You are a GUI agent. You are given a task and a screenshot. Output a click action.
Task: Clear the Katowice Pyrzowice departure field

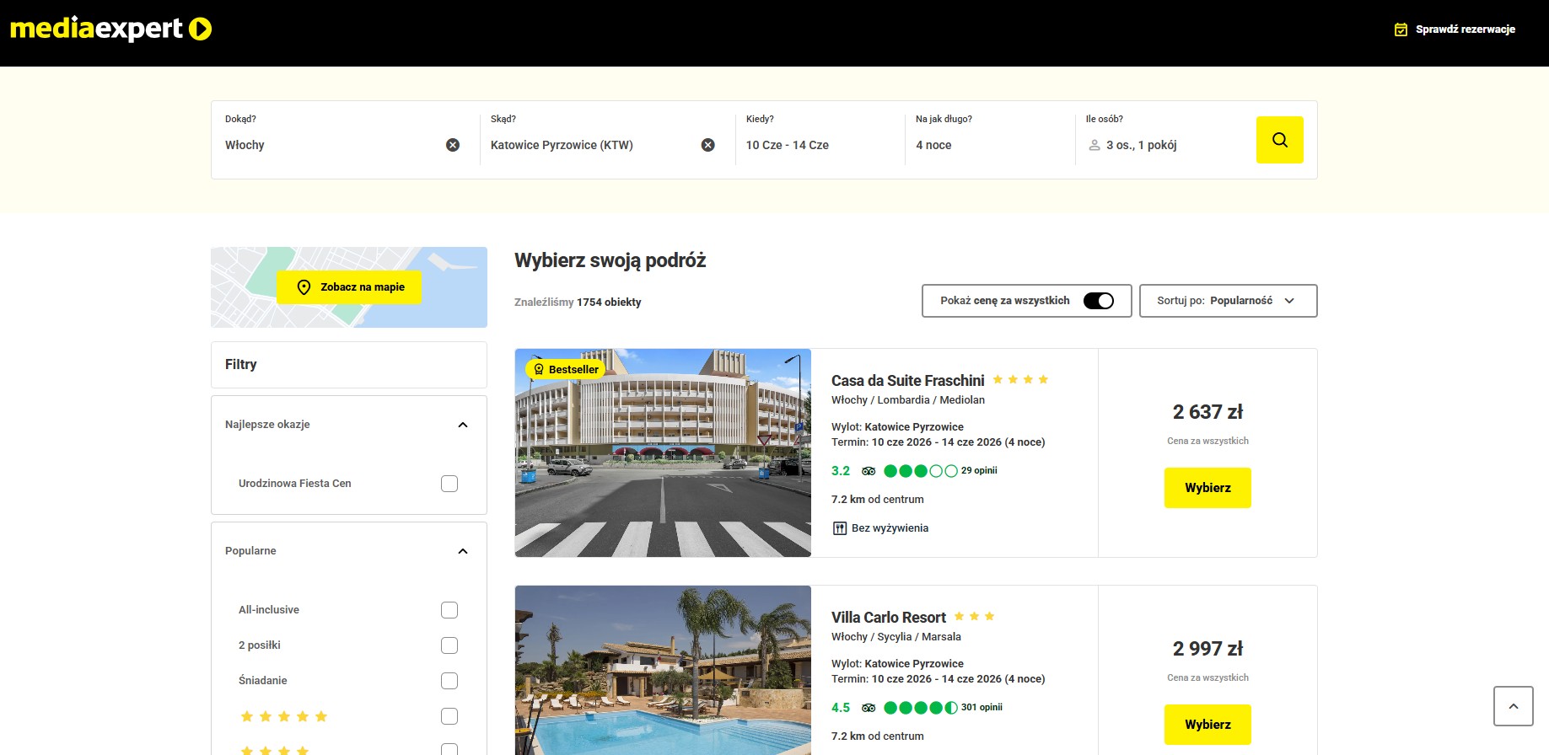coord(708,145)
